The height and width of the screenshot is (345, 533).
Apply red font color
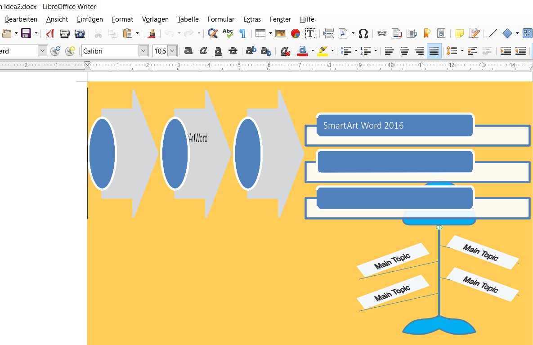[303, 51]
